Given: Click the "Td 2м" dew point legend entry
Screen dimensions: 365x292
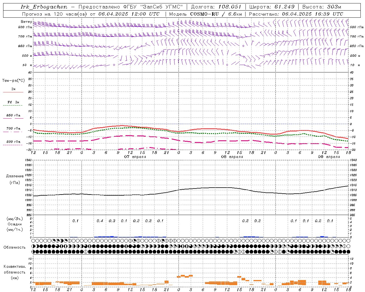Looking at the screenshot, I should coord(13,102).
